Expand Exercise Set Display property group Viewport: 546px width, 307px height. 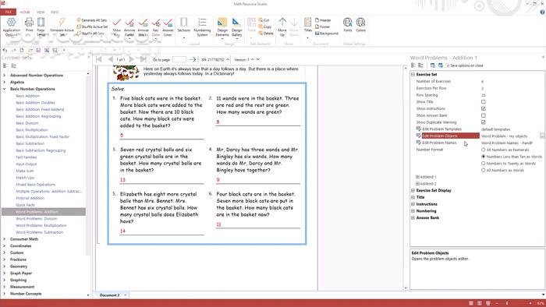click(x=413, y=191)
